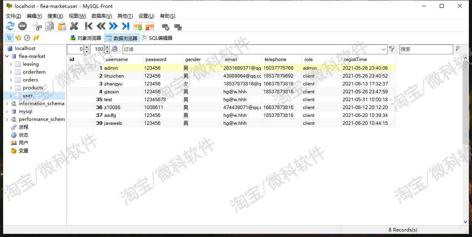This screenshot has width=472, height=237.
Task: Open the 设置(U) menu
Action: 146,16
